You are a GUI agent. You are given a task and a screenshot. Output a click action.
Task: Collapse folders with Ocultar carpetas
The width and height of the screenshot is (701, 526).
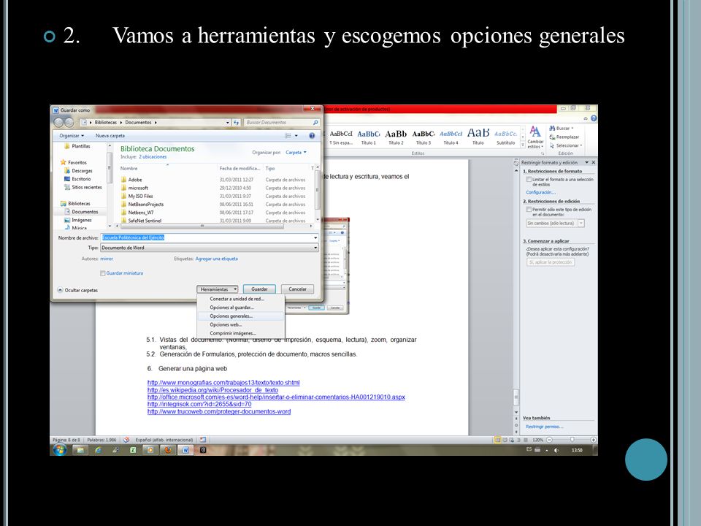[x=77, y=290]
